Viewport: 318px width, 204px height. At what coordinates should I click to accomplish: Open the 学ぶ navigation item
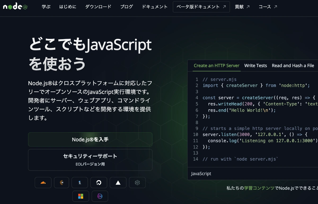[x=46, y=7]
